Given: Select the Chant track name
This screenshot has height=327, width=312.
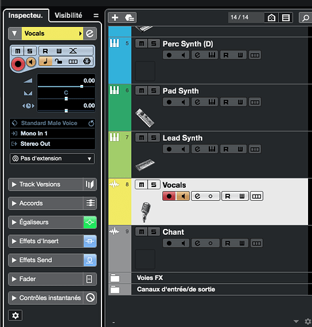Looking at the screenshot, I should click(x=173, y=232).
